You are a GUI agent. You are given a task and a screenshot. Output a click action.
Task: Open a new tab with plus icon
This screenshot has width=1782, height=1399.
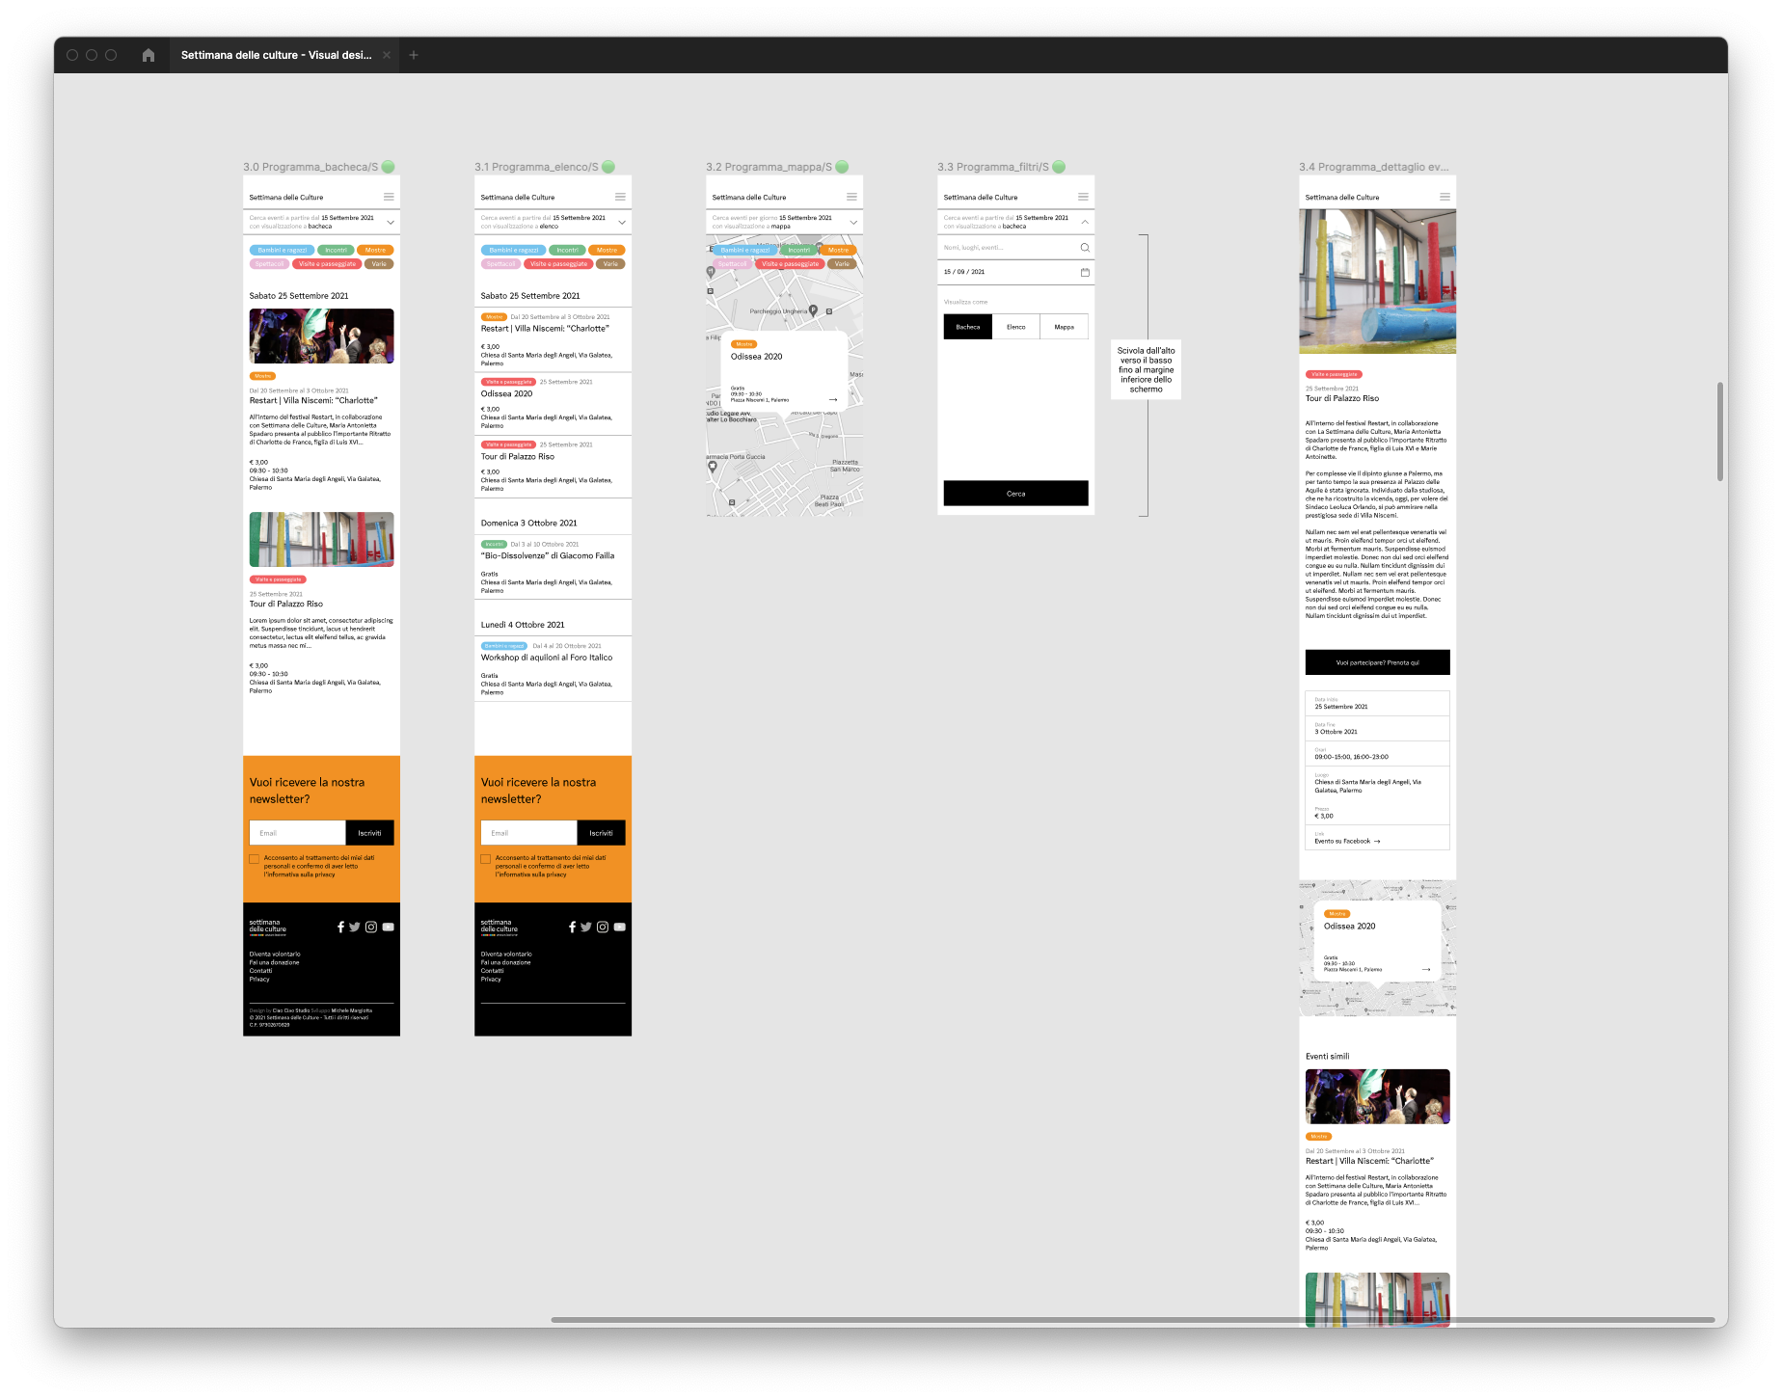coord(414,55)
